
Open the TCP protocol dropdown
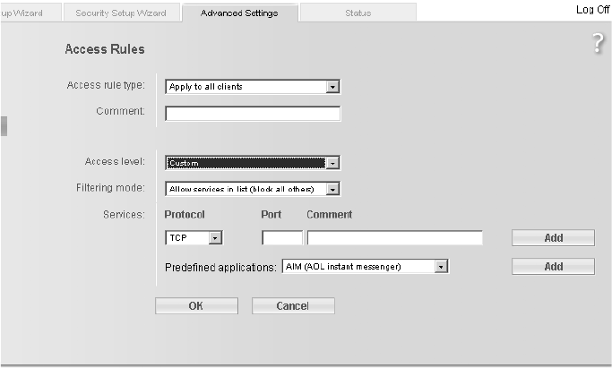coord(194,238)
